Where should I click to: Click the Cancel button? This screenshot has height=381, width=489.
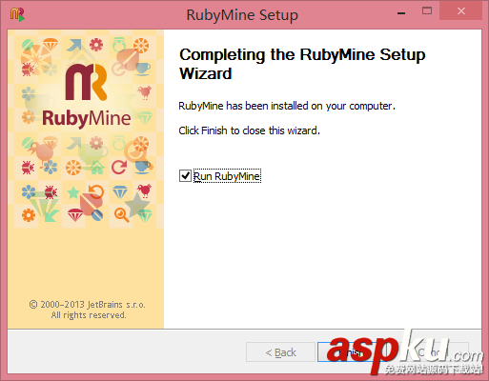(433, 352)
